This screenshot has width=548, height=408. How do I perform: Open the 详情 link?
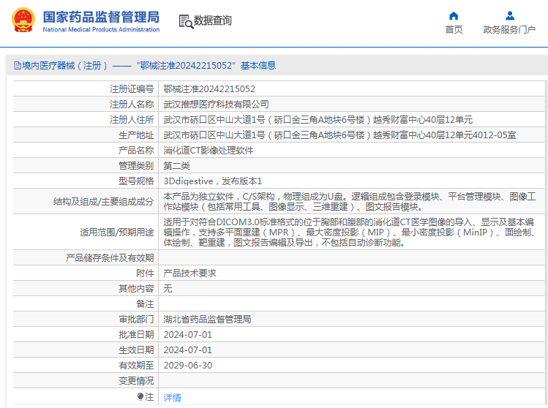click(x=172, y=398)
